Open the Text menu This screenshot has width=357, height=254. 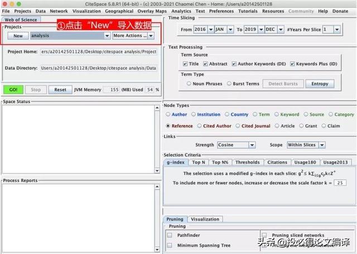(200, 11)
